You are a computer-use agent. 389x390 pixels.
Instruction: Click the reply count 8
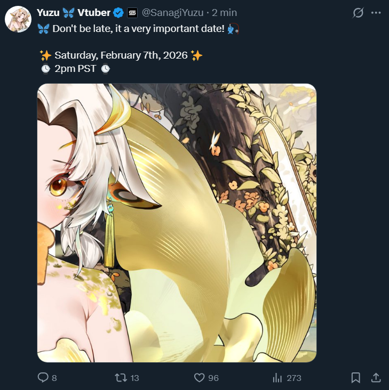coord(54,378)
